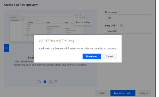Click the Back button
Screen dimensions: 159x97
102,93
